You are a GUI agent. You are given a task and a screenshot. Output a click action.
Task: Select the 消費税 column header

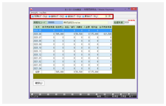(x=79, y=27)
